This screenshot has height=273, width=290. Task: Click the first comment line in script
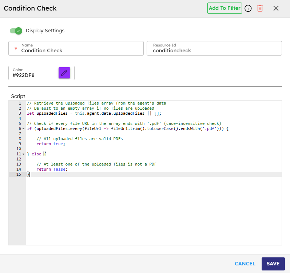pyautogui.click(x=96, y=103)
